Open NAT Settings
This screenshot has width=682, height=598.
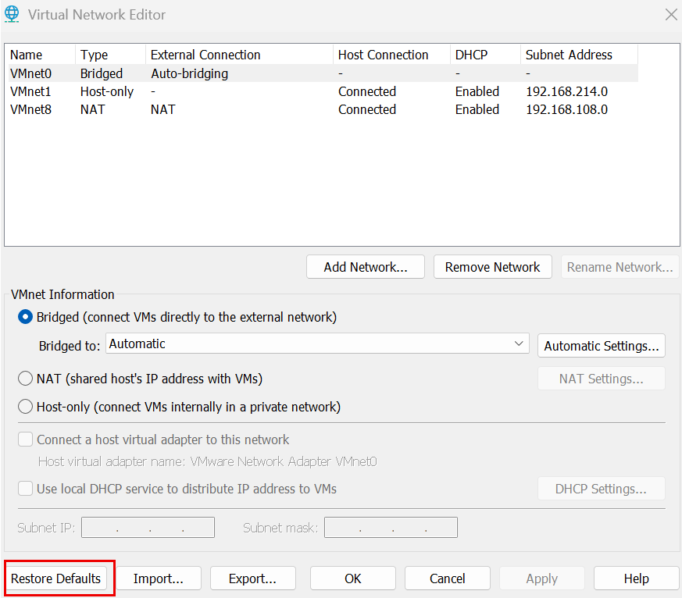point(601,379)
